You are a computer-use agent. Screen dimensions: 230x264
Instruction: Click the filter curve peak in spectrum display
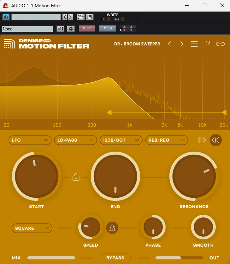[x=108, y=78]
